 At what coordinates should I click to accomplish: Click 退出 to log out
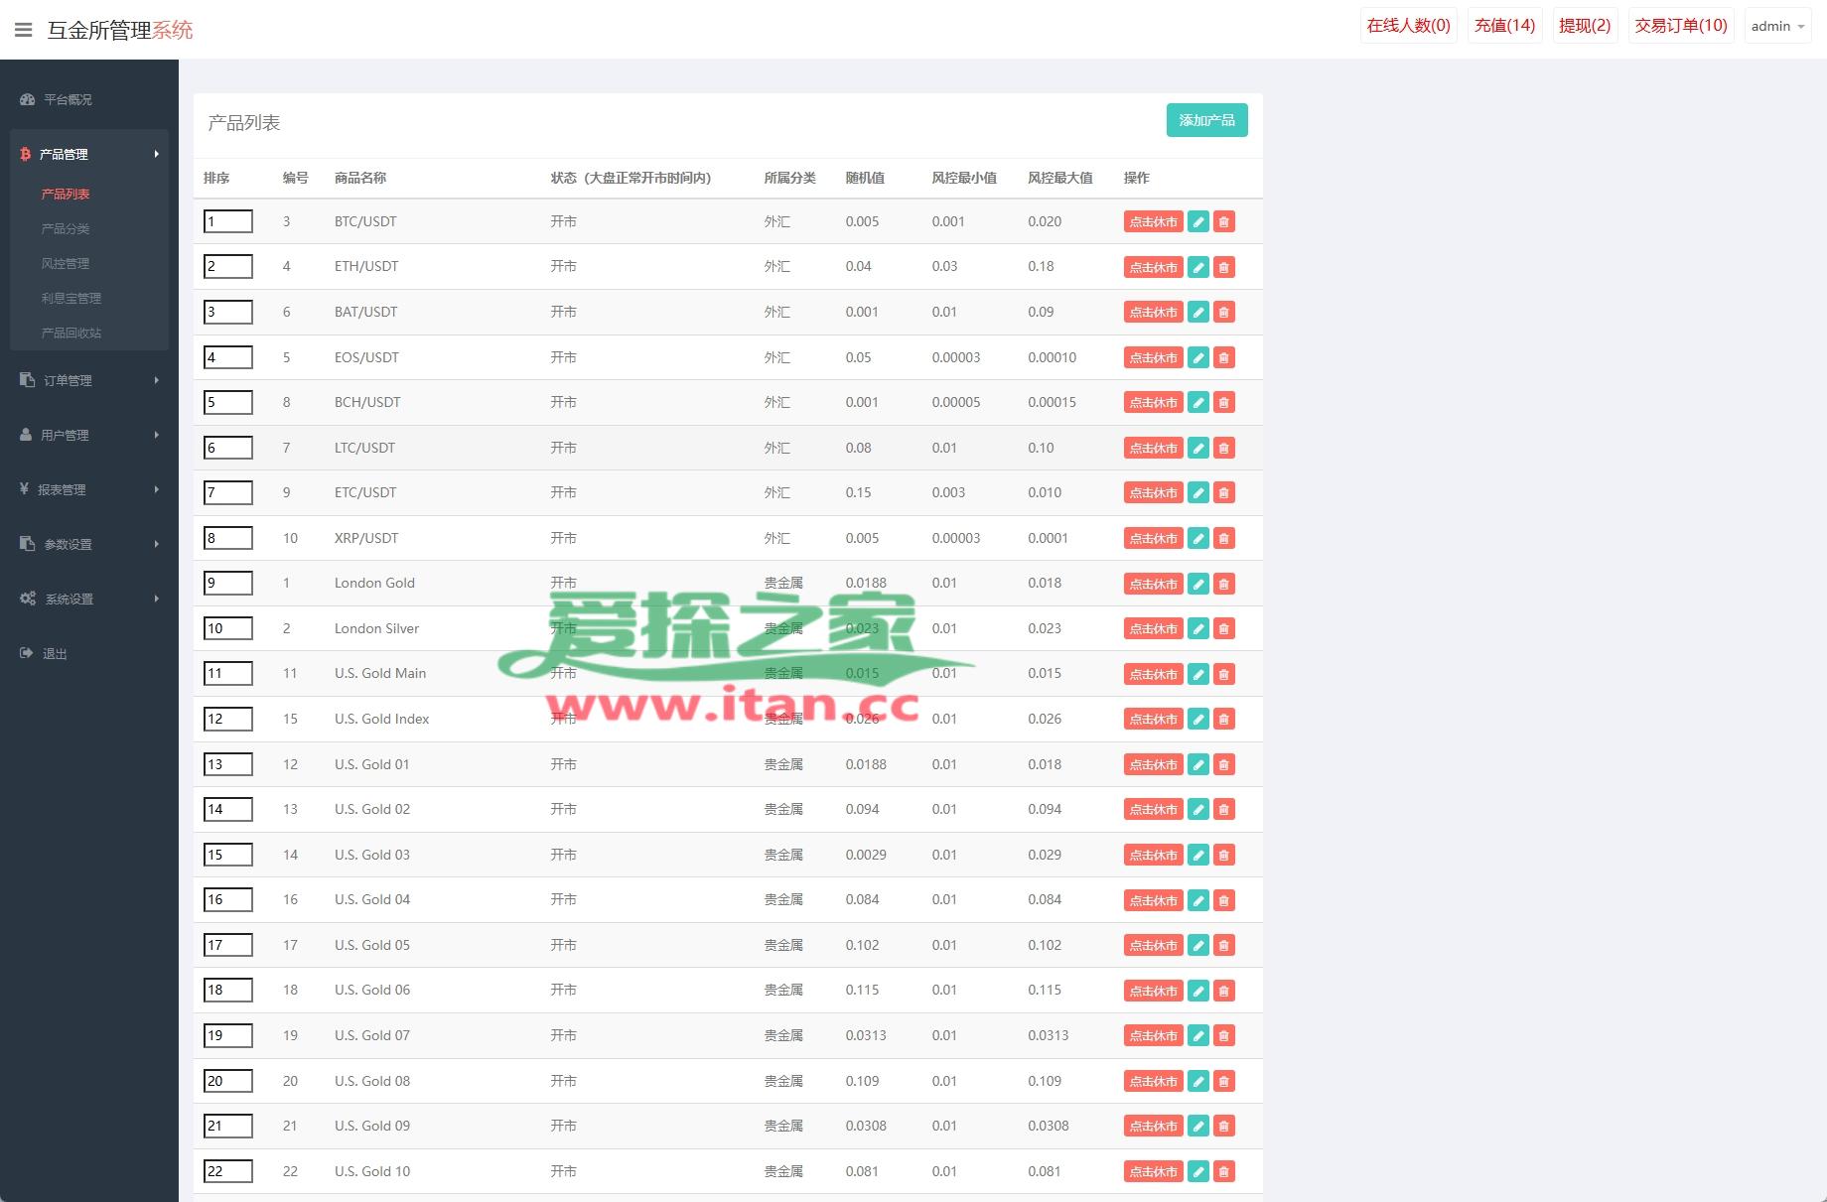55,653
